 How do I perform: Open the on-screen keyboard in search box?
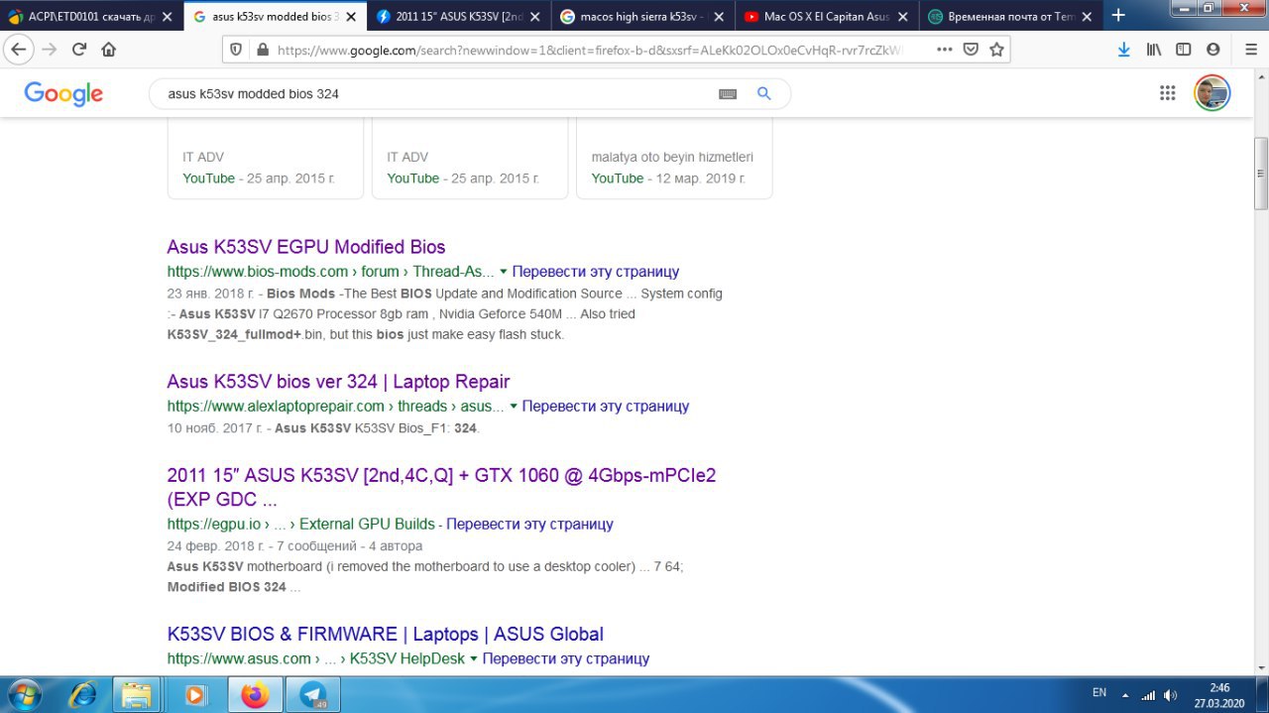click(x=728, y=93)
